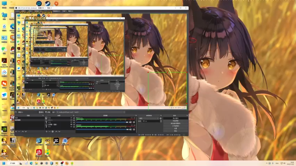Hide the full-screen capture source with eye
Viewport: 296px width, 166px height.
pyautogui.click(x=71, y=124)
